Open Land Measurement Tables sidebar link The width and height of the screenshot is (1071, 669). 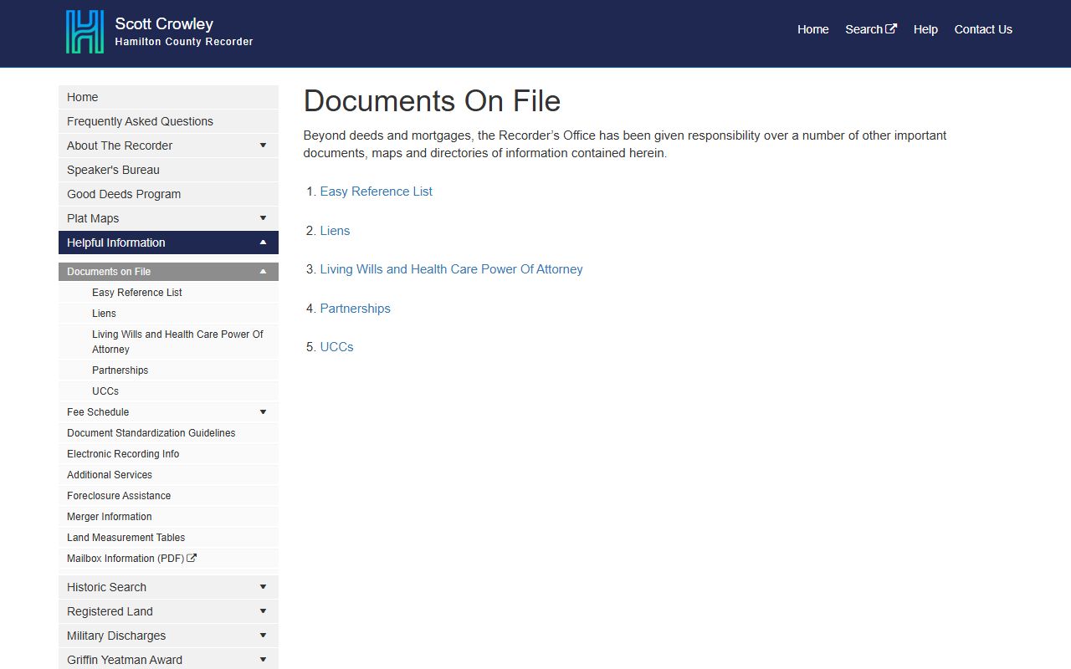[x=168, y=538]
